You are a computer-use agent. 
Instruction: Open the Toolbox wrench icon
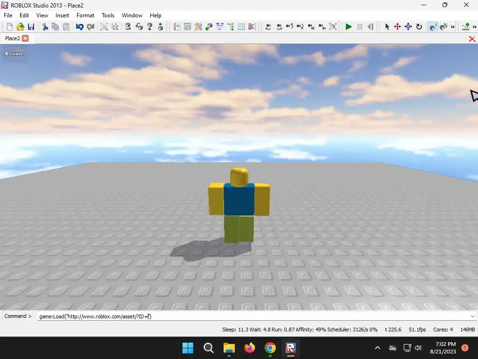(198, 27)
